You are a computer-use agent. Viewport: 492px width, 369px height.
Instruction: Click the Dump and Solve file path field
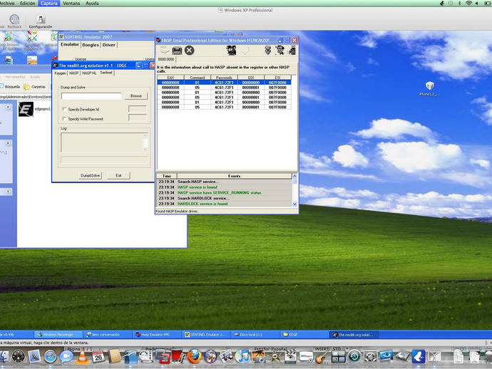91,96
